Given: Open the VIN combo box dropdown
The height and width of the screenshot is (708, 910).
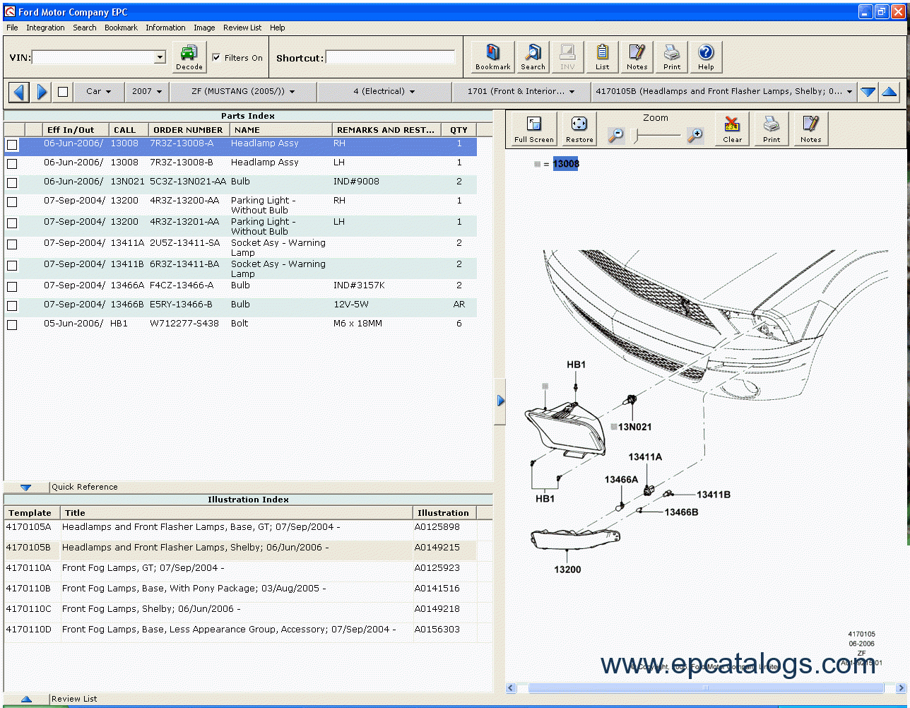Looking at the screenshot, I should (160, 57).
